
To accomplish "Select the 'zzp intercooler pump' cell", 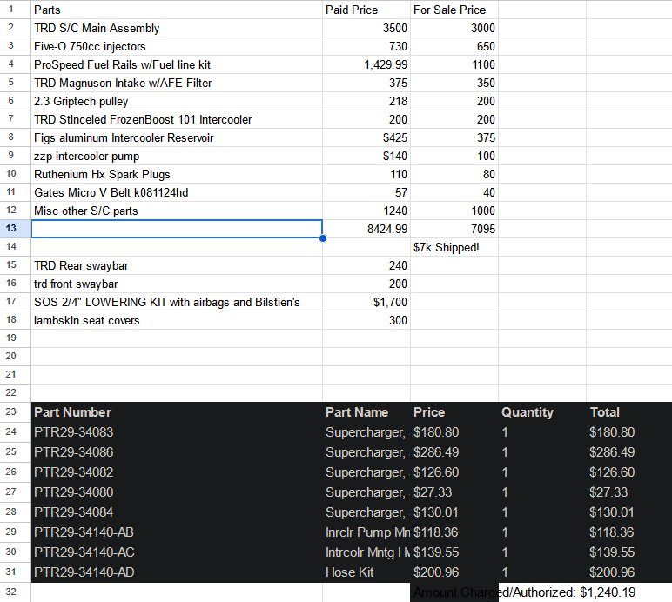I will click(x=177, y=156).
